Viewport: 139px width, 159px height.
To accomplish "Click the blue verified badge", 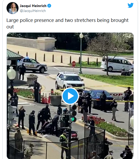I will point(49,6).
